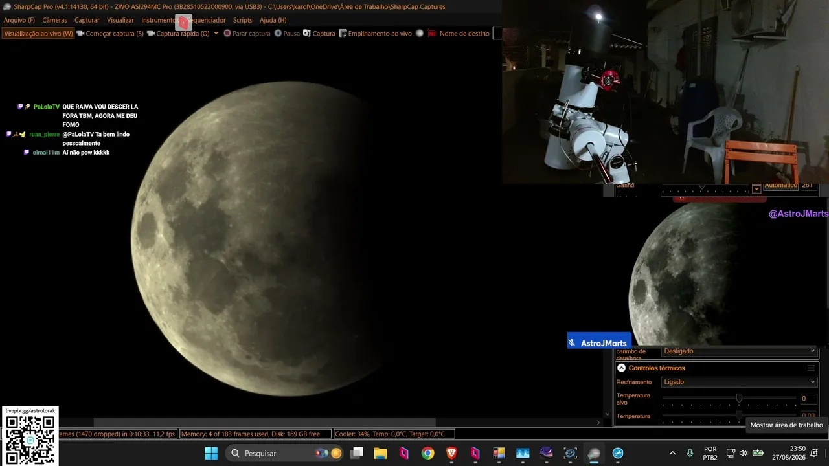
Task: Click the pause icon beside Pausa
Action: coord(278,34)
